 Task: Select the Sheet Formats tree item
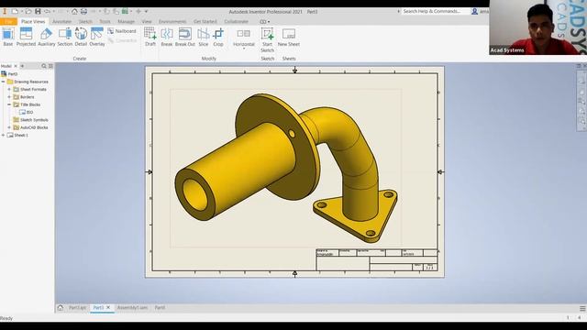pyautogui.click(x=30, y=90)
